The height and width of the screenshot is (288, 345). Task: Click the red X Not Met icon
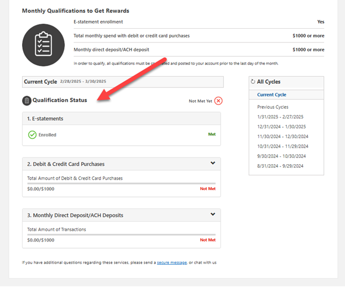[x=218, y=101]
